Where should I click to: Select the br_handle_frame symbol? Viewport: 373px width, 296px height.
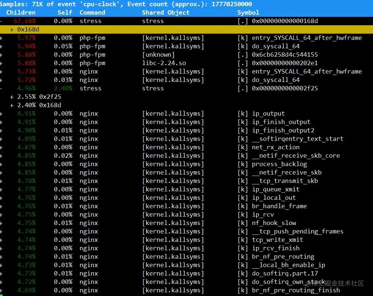279,206
